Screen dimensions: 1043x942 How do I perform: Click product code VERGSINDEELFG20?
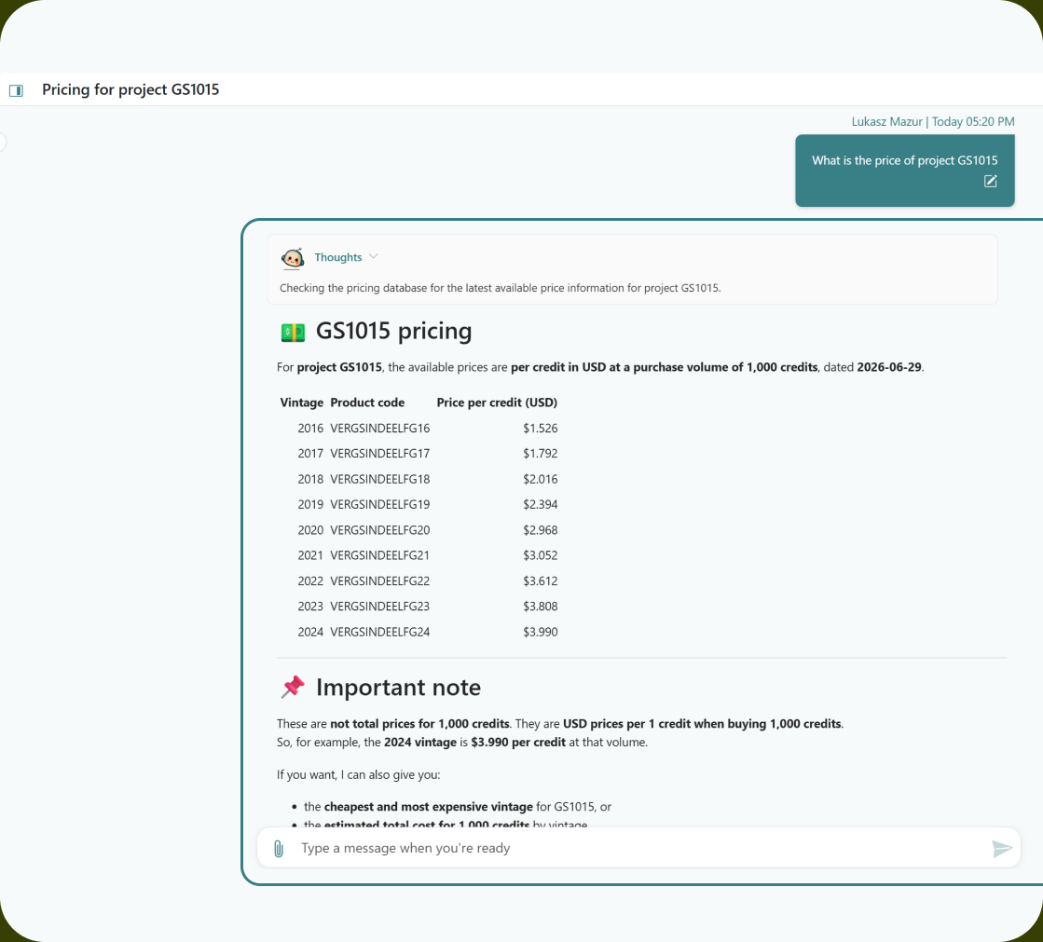click(379, 530)
